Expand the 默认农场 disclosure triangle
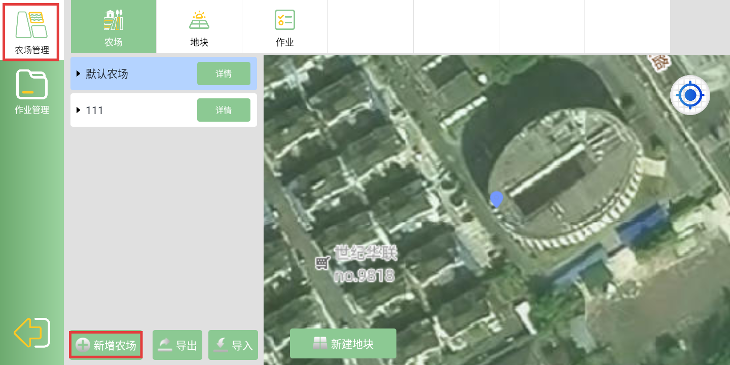The image size is (730, 365). (79, 74)
